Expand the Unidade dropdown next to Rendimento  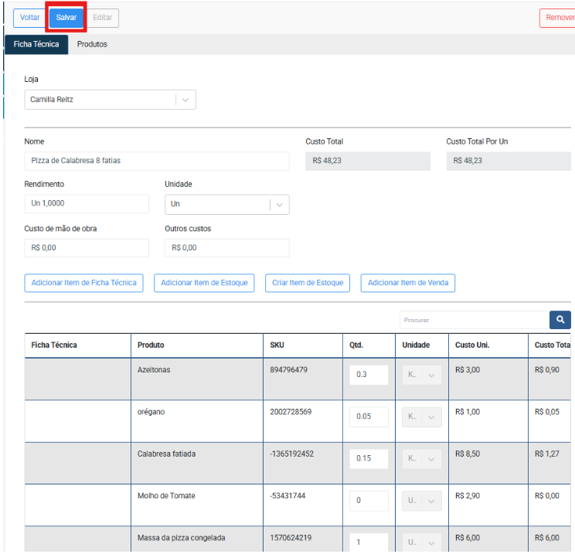[x=226, y=205]
